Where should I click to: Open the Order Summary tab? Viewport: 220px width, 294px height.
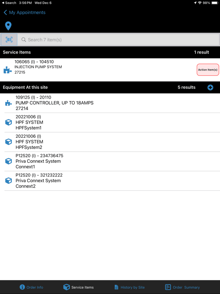(183, 287)
